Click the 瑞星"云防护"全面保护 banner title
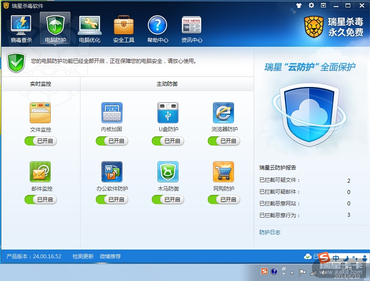Image resolution: width=370 pixels, height=281 pixels. coord(310,67)
